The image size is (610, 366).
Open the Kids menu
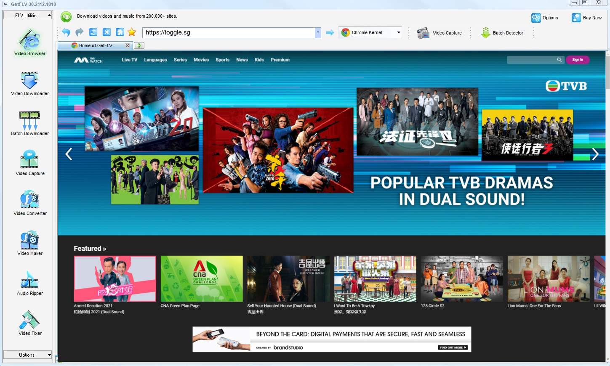(x=259, y=60)
